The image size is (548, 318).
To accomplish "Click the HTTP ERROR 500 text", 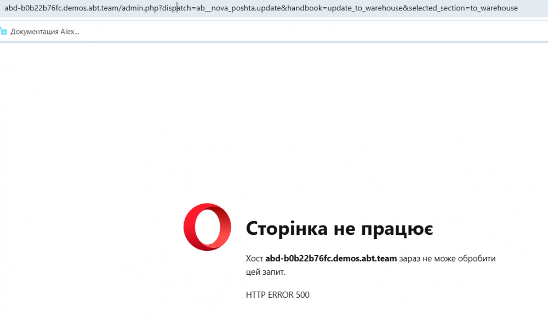I will coord(277,294).
